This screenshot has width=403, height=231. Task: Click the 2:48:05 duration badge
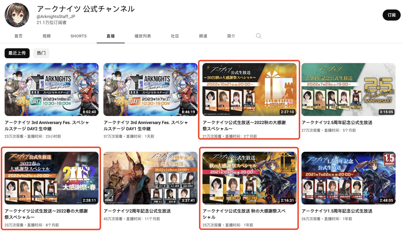(x=386, y=200)
